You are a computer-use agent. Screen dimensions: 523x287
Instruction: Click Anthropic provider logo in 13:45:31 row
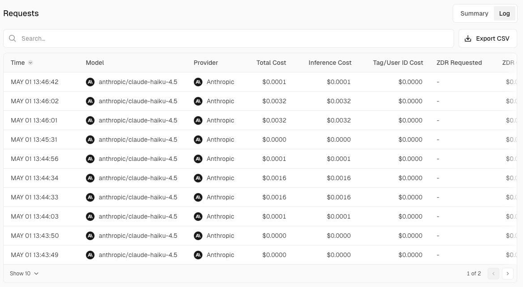coord(198,140)
